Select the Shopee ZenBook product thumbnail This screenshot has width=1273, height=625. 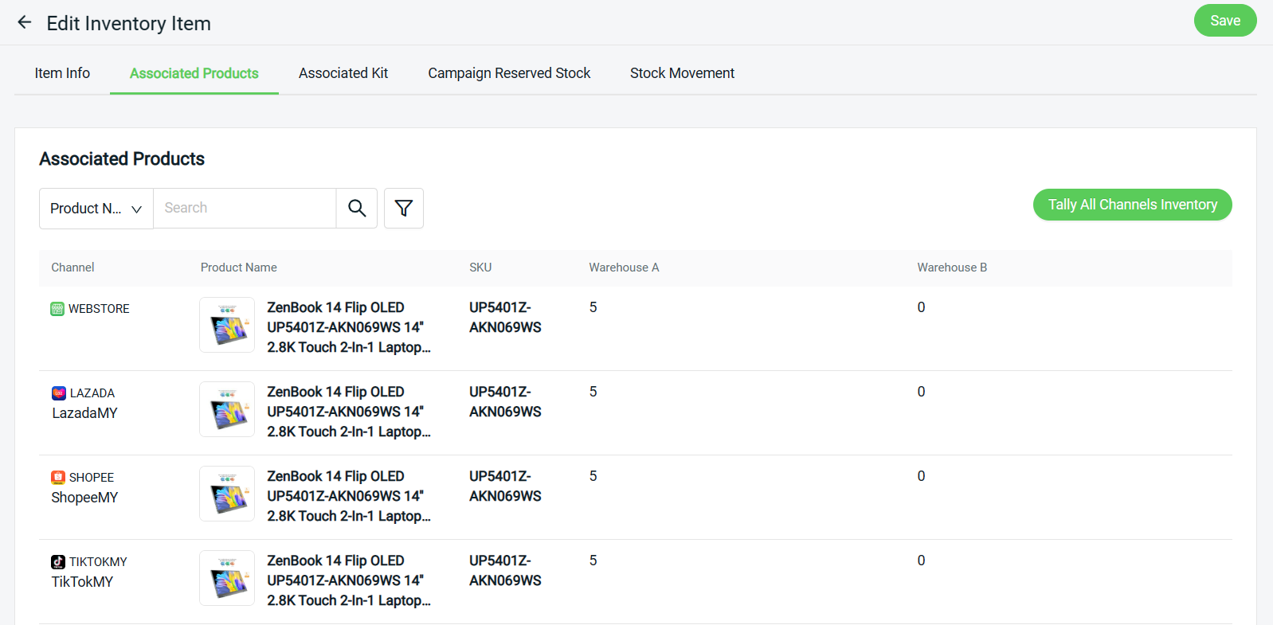(227, 494)
